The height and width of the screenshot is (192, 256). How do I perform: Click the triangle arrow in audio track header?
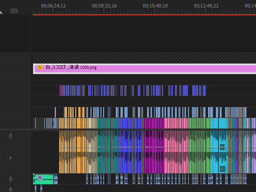point(11,158)
